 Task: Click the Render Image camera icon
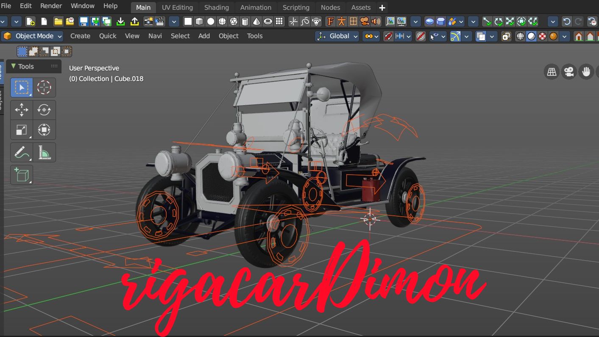pos(148,22)
